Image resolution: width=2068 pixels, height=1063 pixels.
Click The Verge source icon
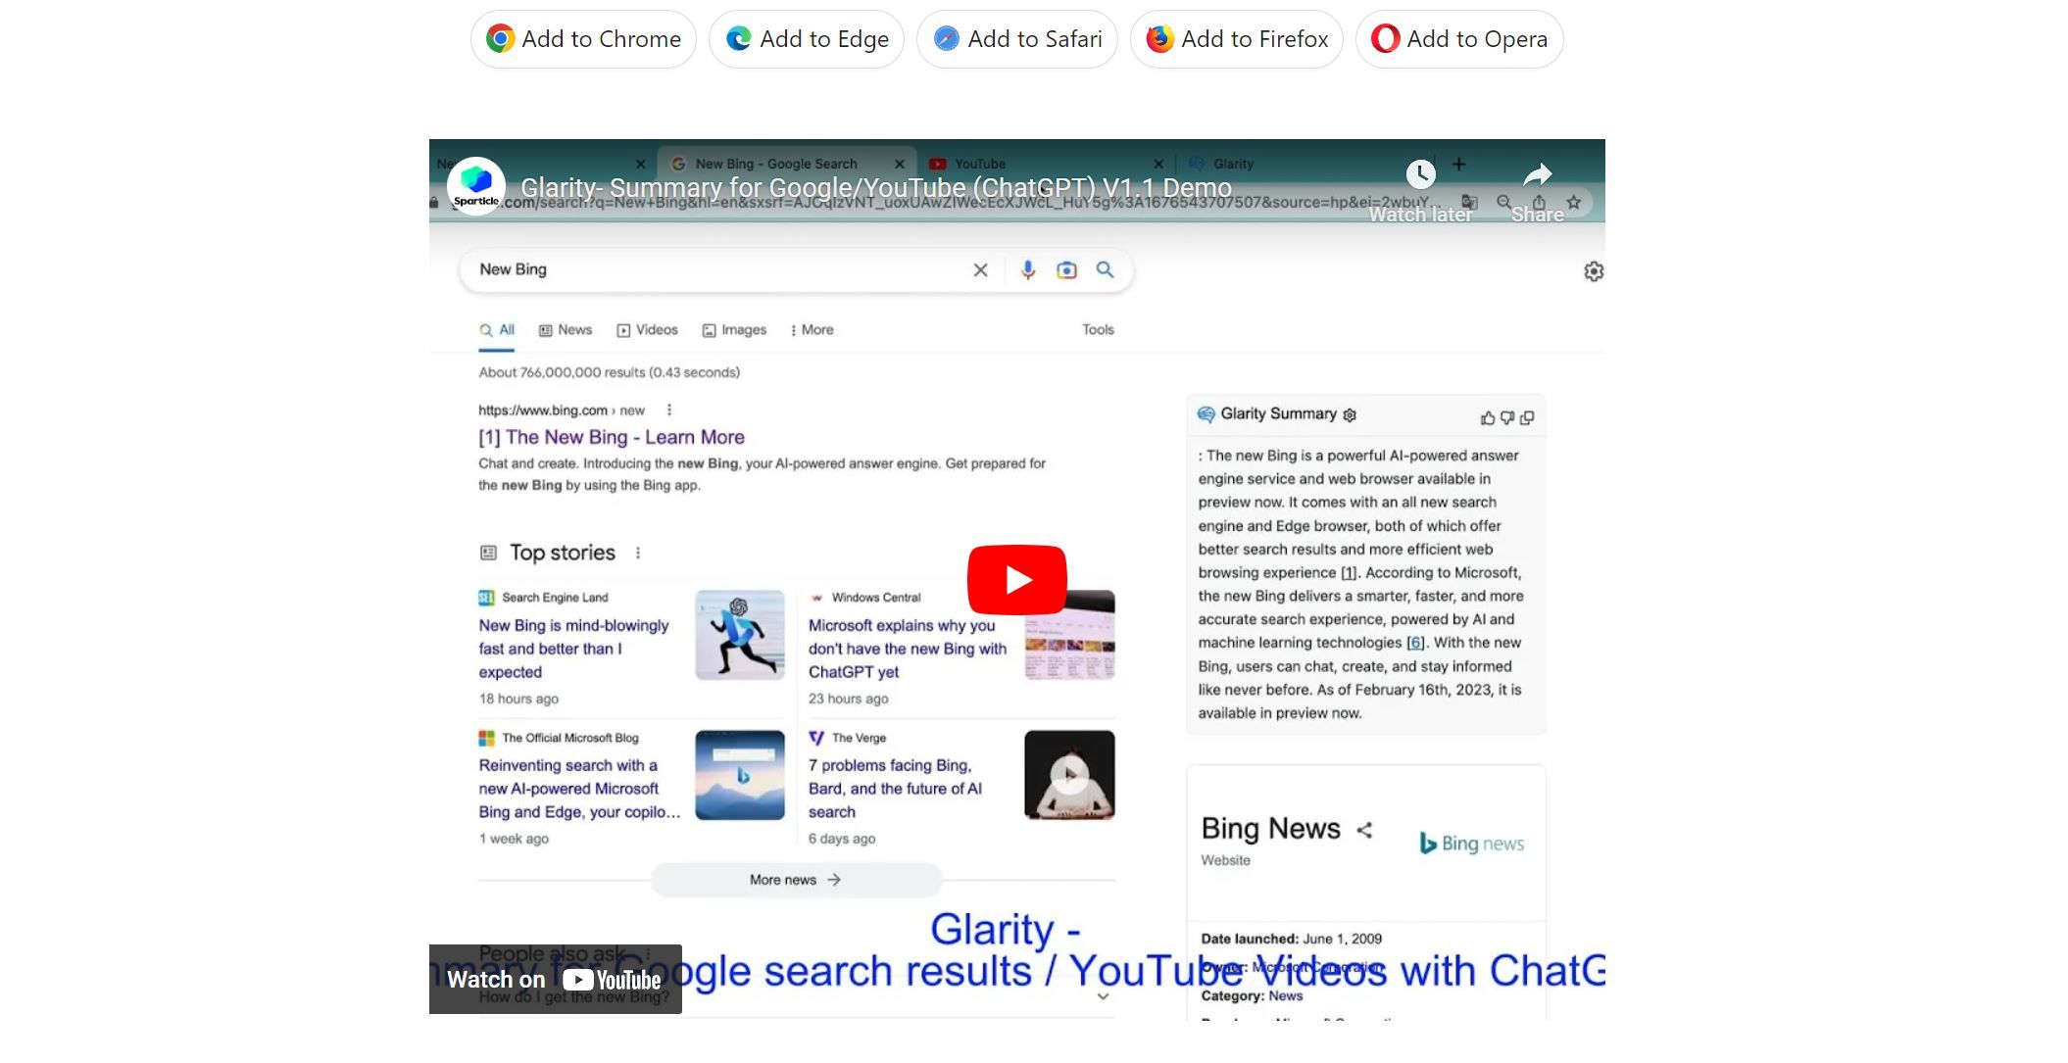point(816,738)
